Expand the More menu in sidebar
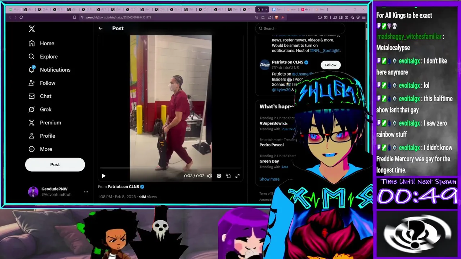 point(40,149)
